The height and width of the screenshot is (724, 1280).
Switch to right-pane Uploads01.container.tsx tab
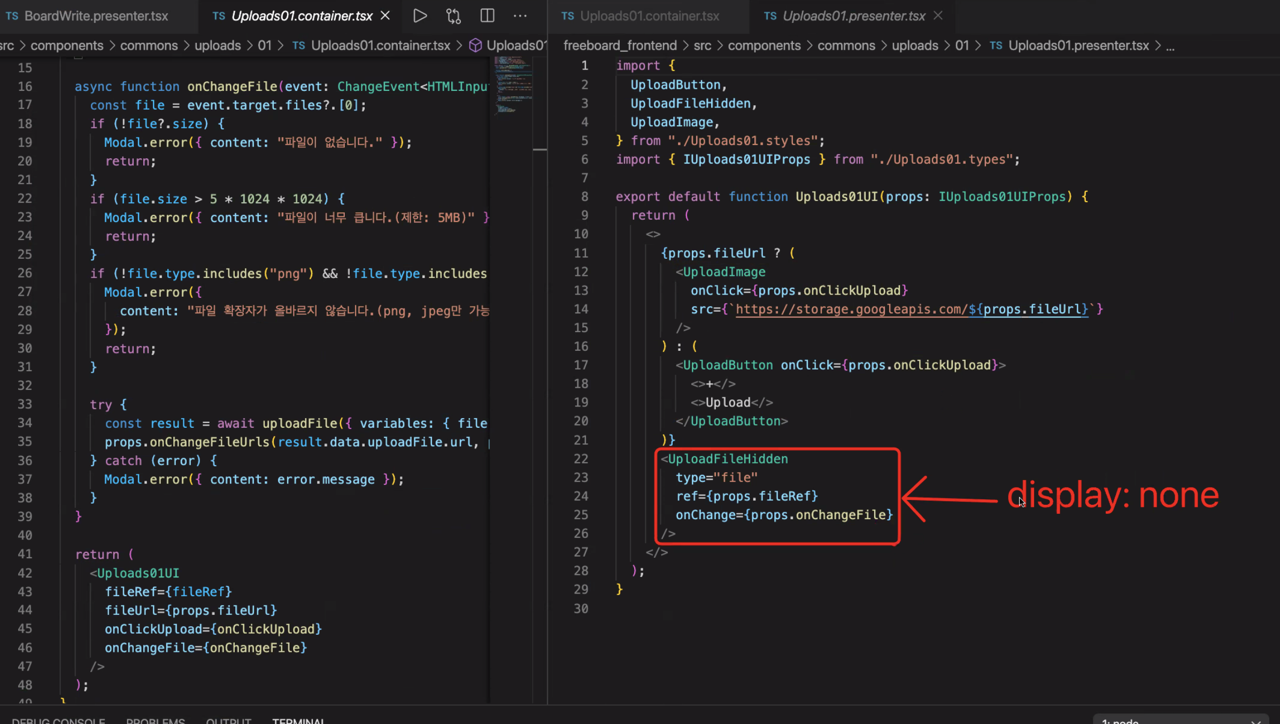[x=649, y=16]
